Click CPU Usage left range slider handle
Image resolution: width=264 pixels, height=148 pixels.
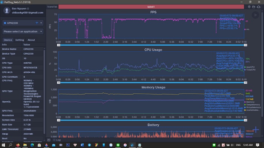tap(58, 82)
